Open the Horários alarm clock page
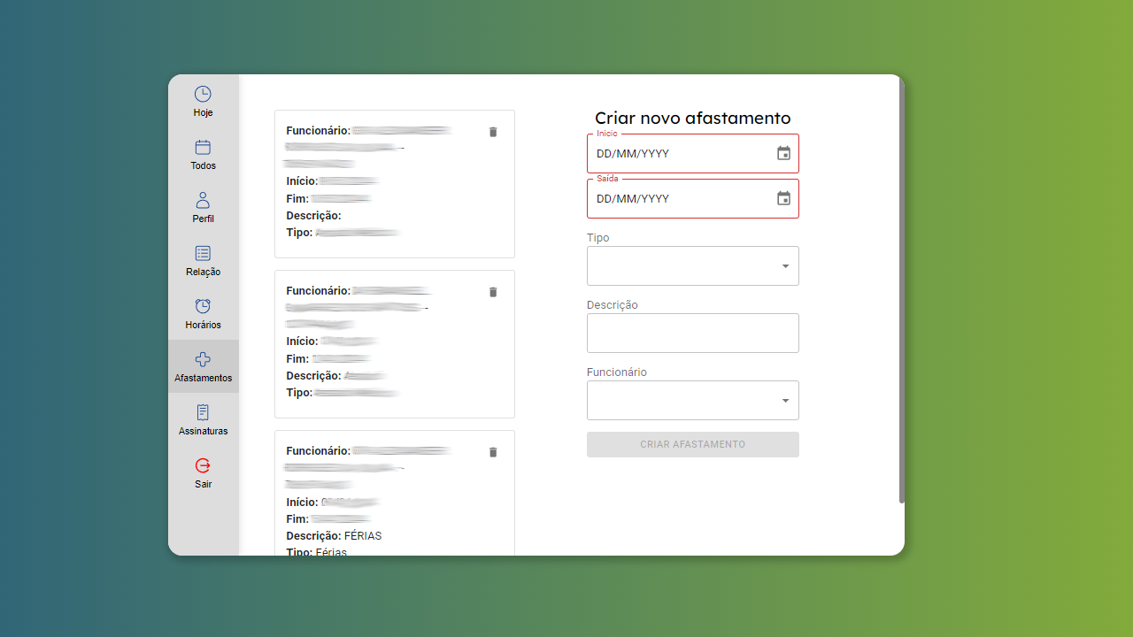The image size is (1133, 637). click(203, 307)
